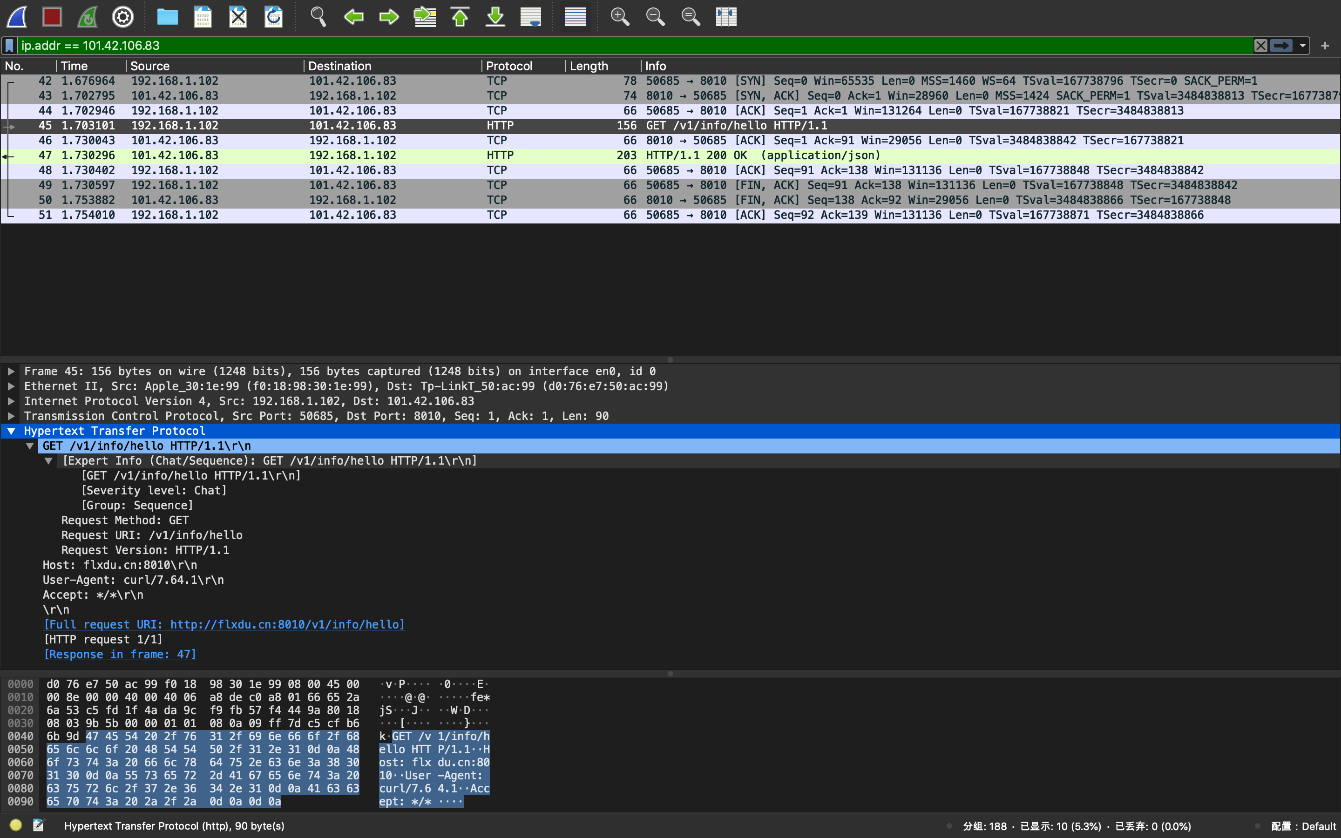The image size is (1341, 838).
Task: Select packet 49 FIN, ACK row
Action: (x=670, y=185)
